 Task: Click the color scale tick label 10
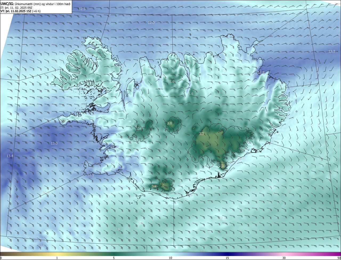point(170,258)
